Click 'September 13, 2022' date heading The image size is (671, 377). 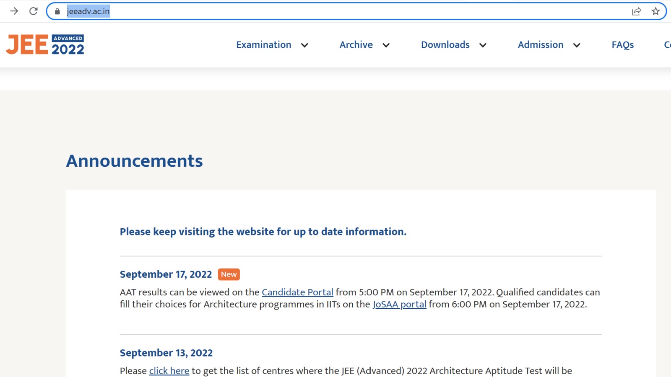coord(166,353)
